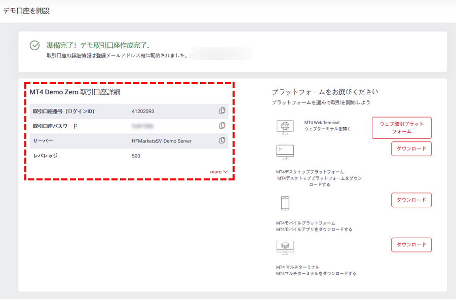Click the プラットフォームをお選びください heading
Screen dimensions: 456x299
coord(325,92)
